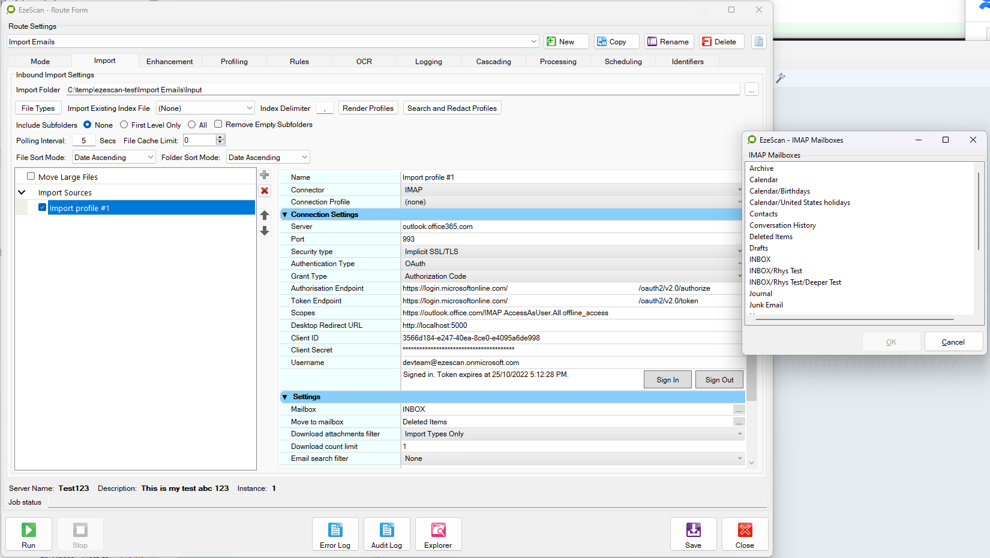This screenshot has width=990, height=558.
Task: Open the Scheduling tab
Action: pos(623,61)
